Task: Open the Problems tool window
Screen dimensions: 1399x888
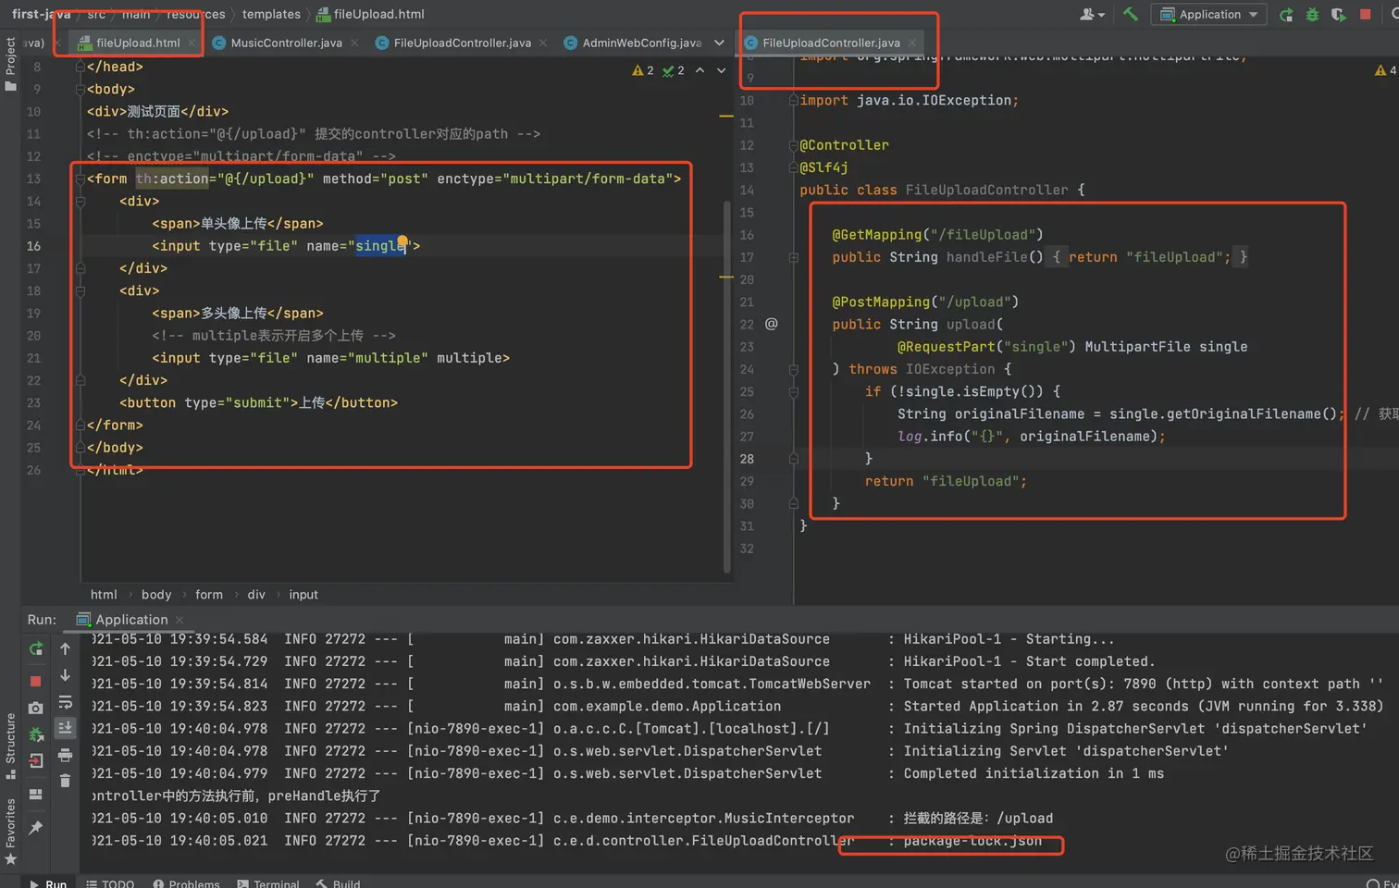Action: pyautogui.click(x=186, y=883)
